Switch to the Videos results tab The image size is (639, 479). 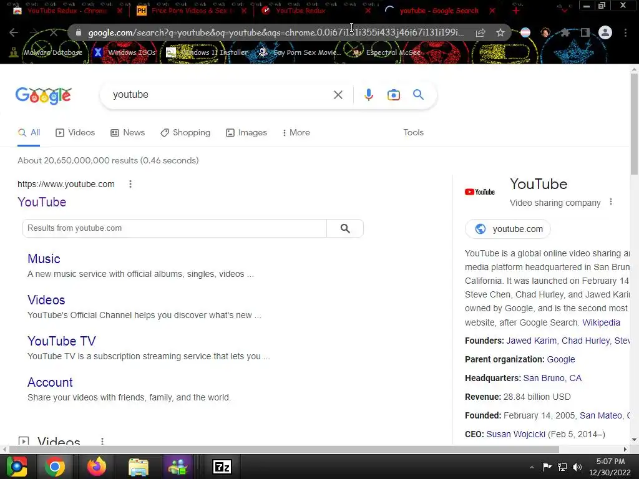pos(75,133)
